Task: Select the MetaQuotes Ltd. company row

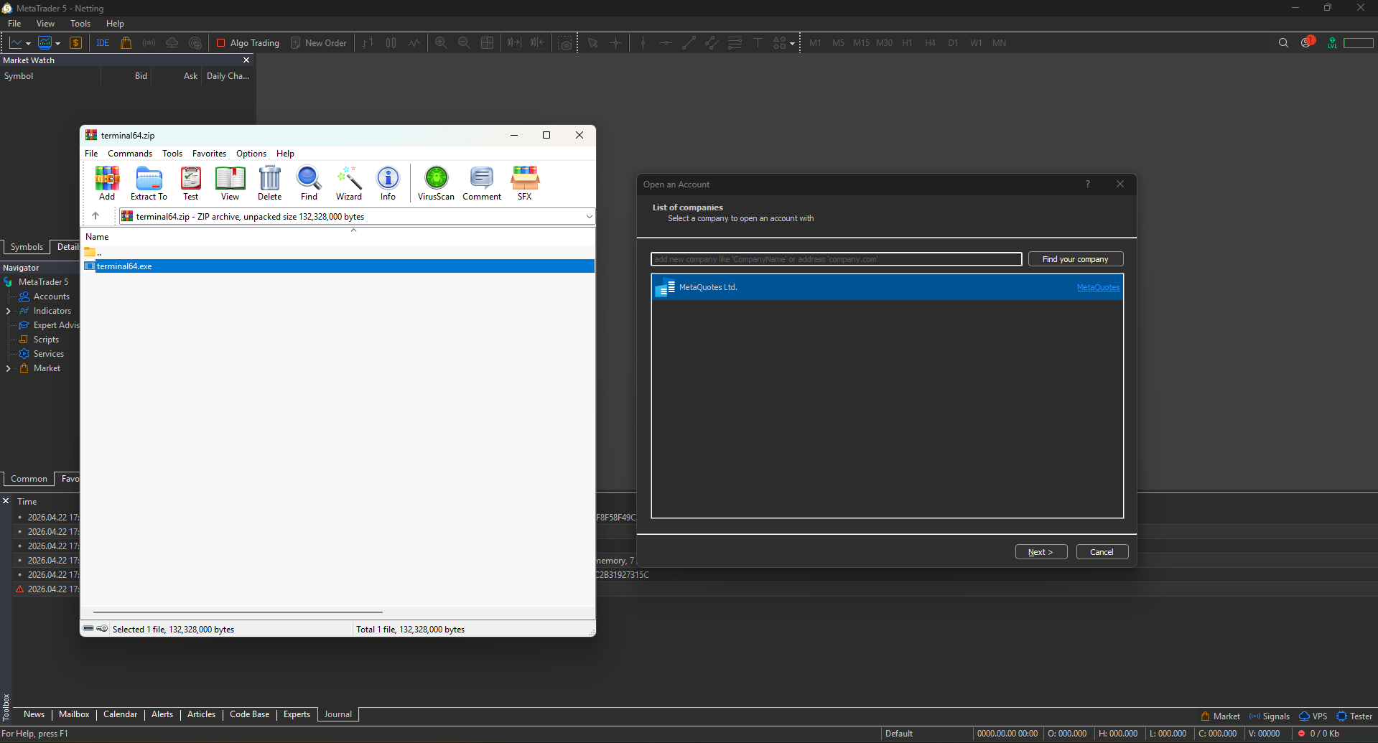Action: click(x=887, y=287)
